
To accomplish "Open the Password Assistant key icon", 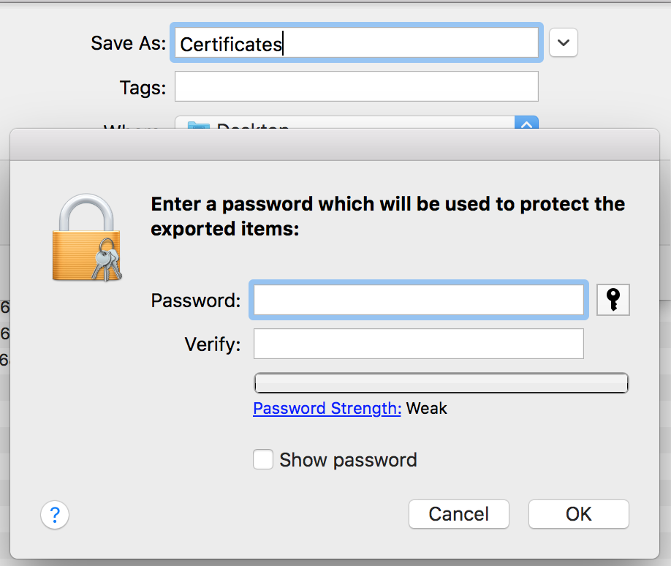I will click(613, 300).
